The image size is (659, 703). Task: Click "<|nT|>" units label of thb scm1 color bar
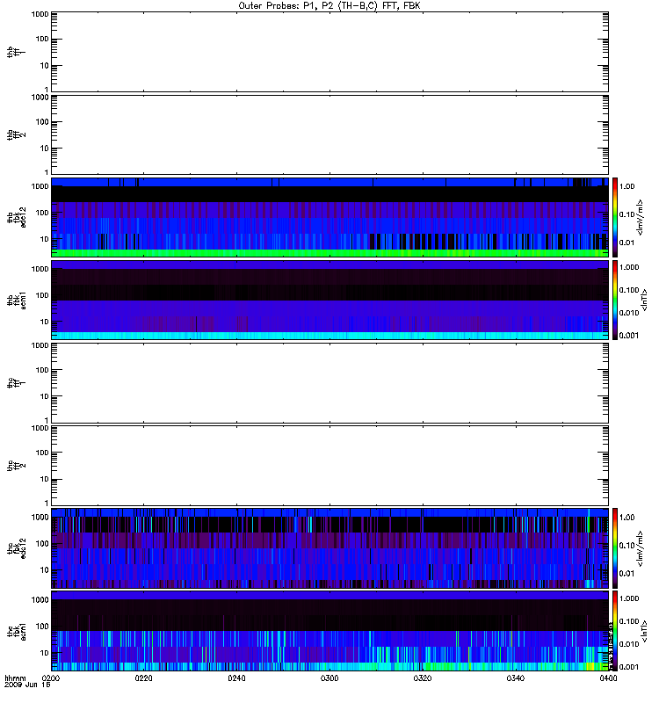click(644, 300)
